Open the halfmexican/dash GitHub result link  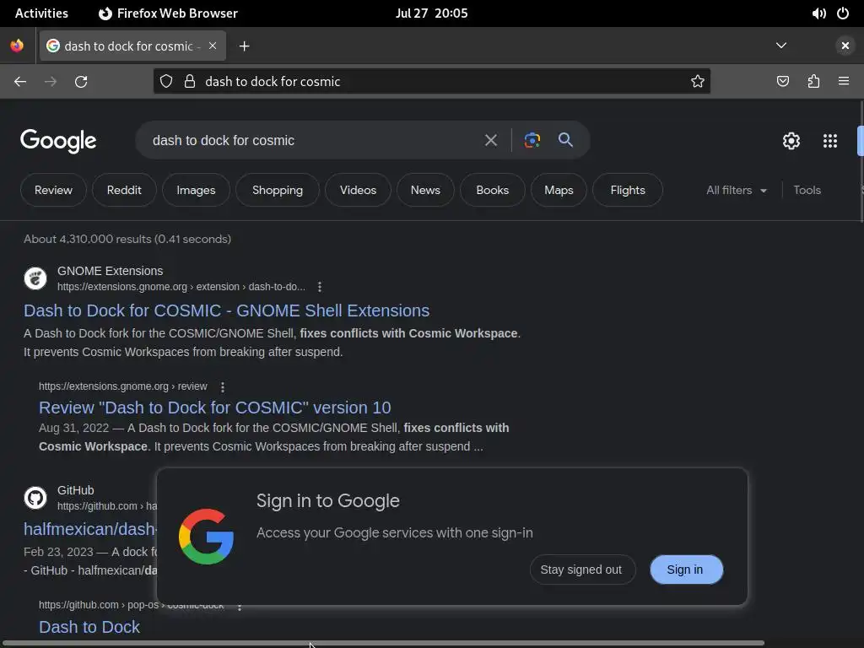click(x=90, y=529)
